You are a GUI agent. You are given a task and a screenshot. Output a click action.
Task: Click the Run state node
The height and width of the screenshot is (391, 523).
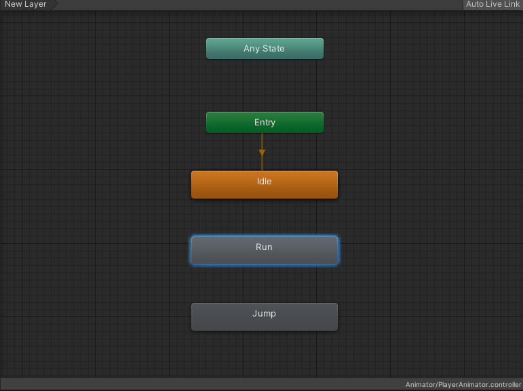265,251
